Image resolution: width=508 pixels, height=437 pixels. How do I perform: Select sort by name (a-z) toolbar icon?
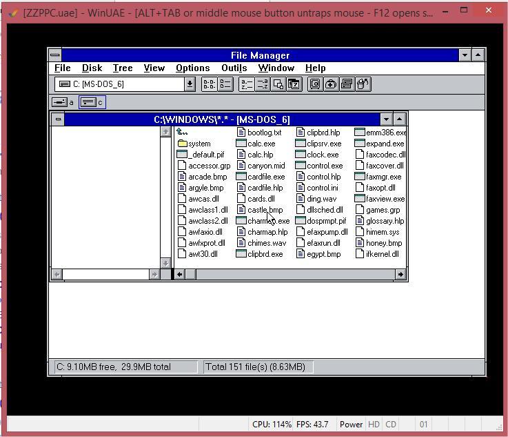(x=247, y=84)
